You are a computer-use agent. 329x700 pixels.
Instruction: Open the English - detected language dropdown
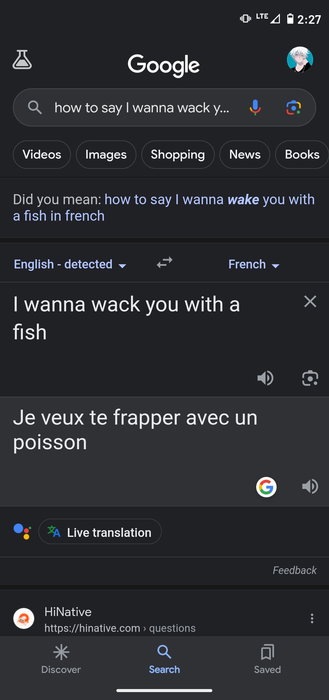pyautogui.click(x=70, y=264)
